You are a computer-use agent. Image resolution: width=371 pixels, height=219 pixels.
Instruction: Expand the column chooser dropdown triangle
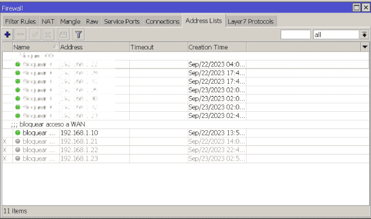point(365,47)
